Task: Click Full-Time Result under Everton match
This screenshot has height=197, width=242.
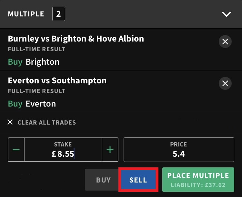Action: pos(36,91)
